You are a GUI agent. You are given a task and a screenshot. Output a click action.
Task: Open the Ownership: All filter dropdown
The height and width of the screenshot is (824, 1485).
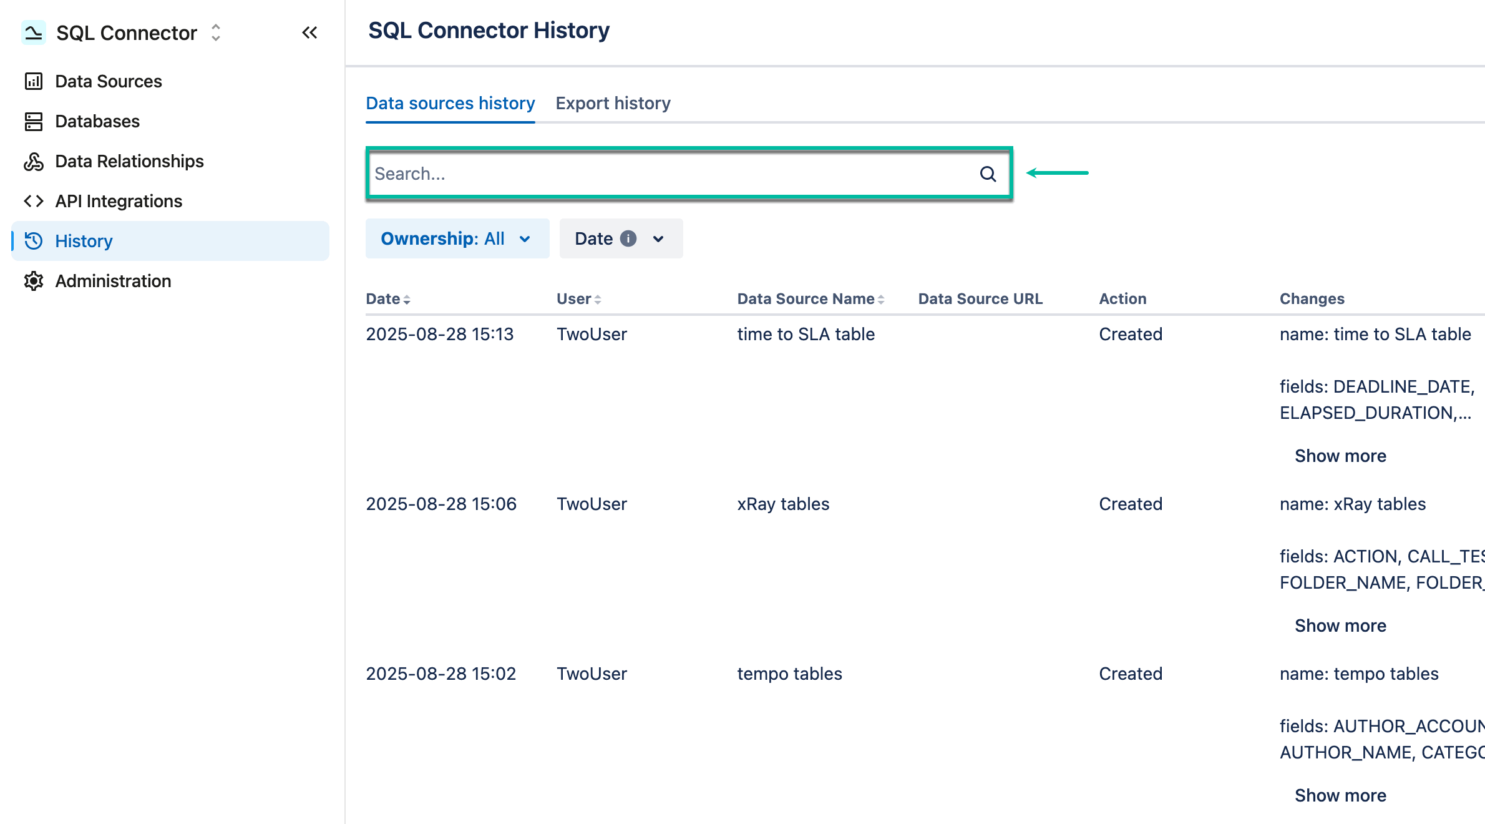click(457, 238)
